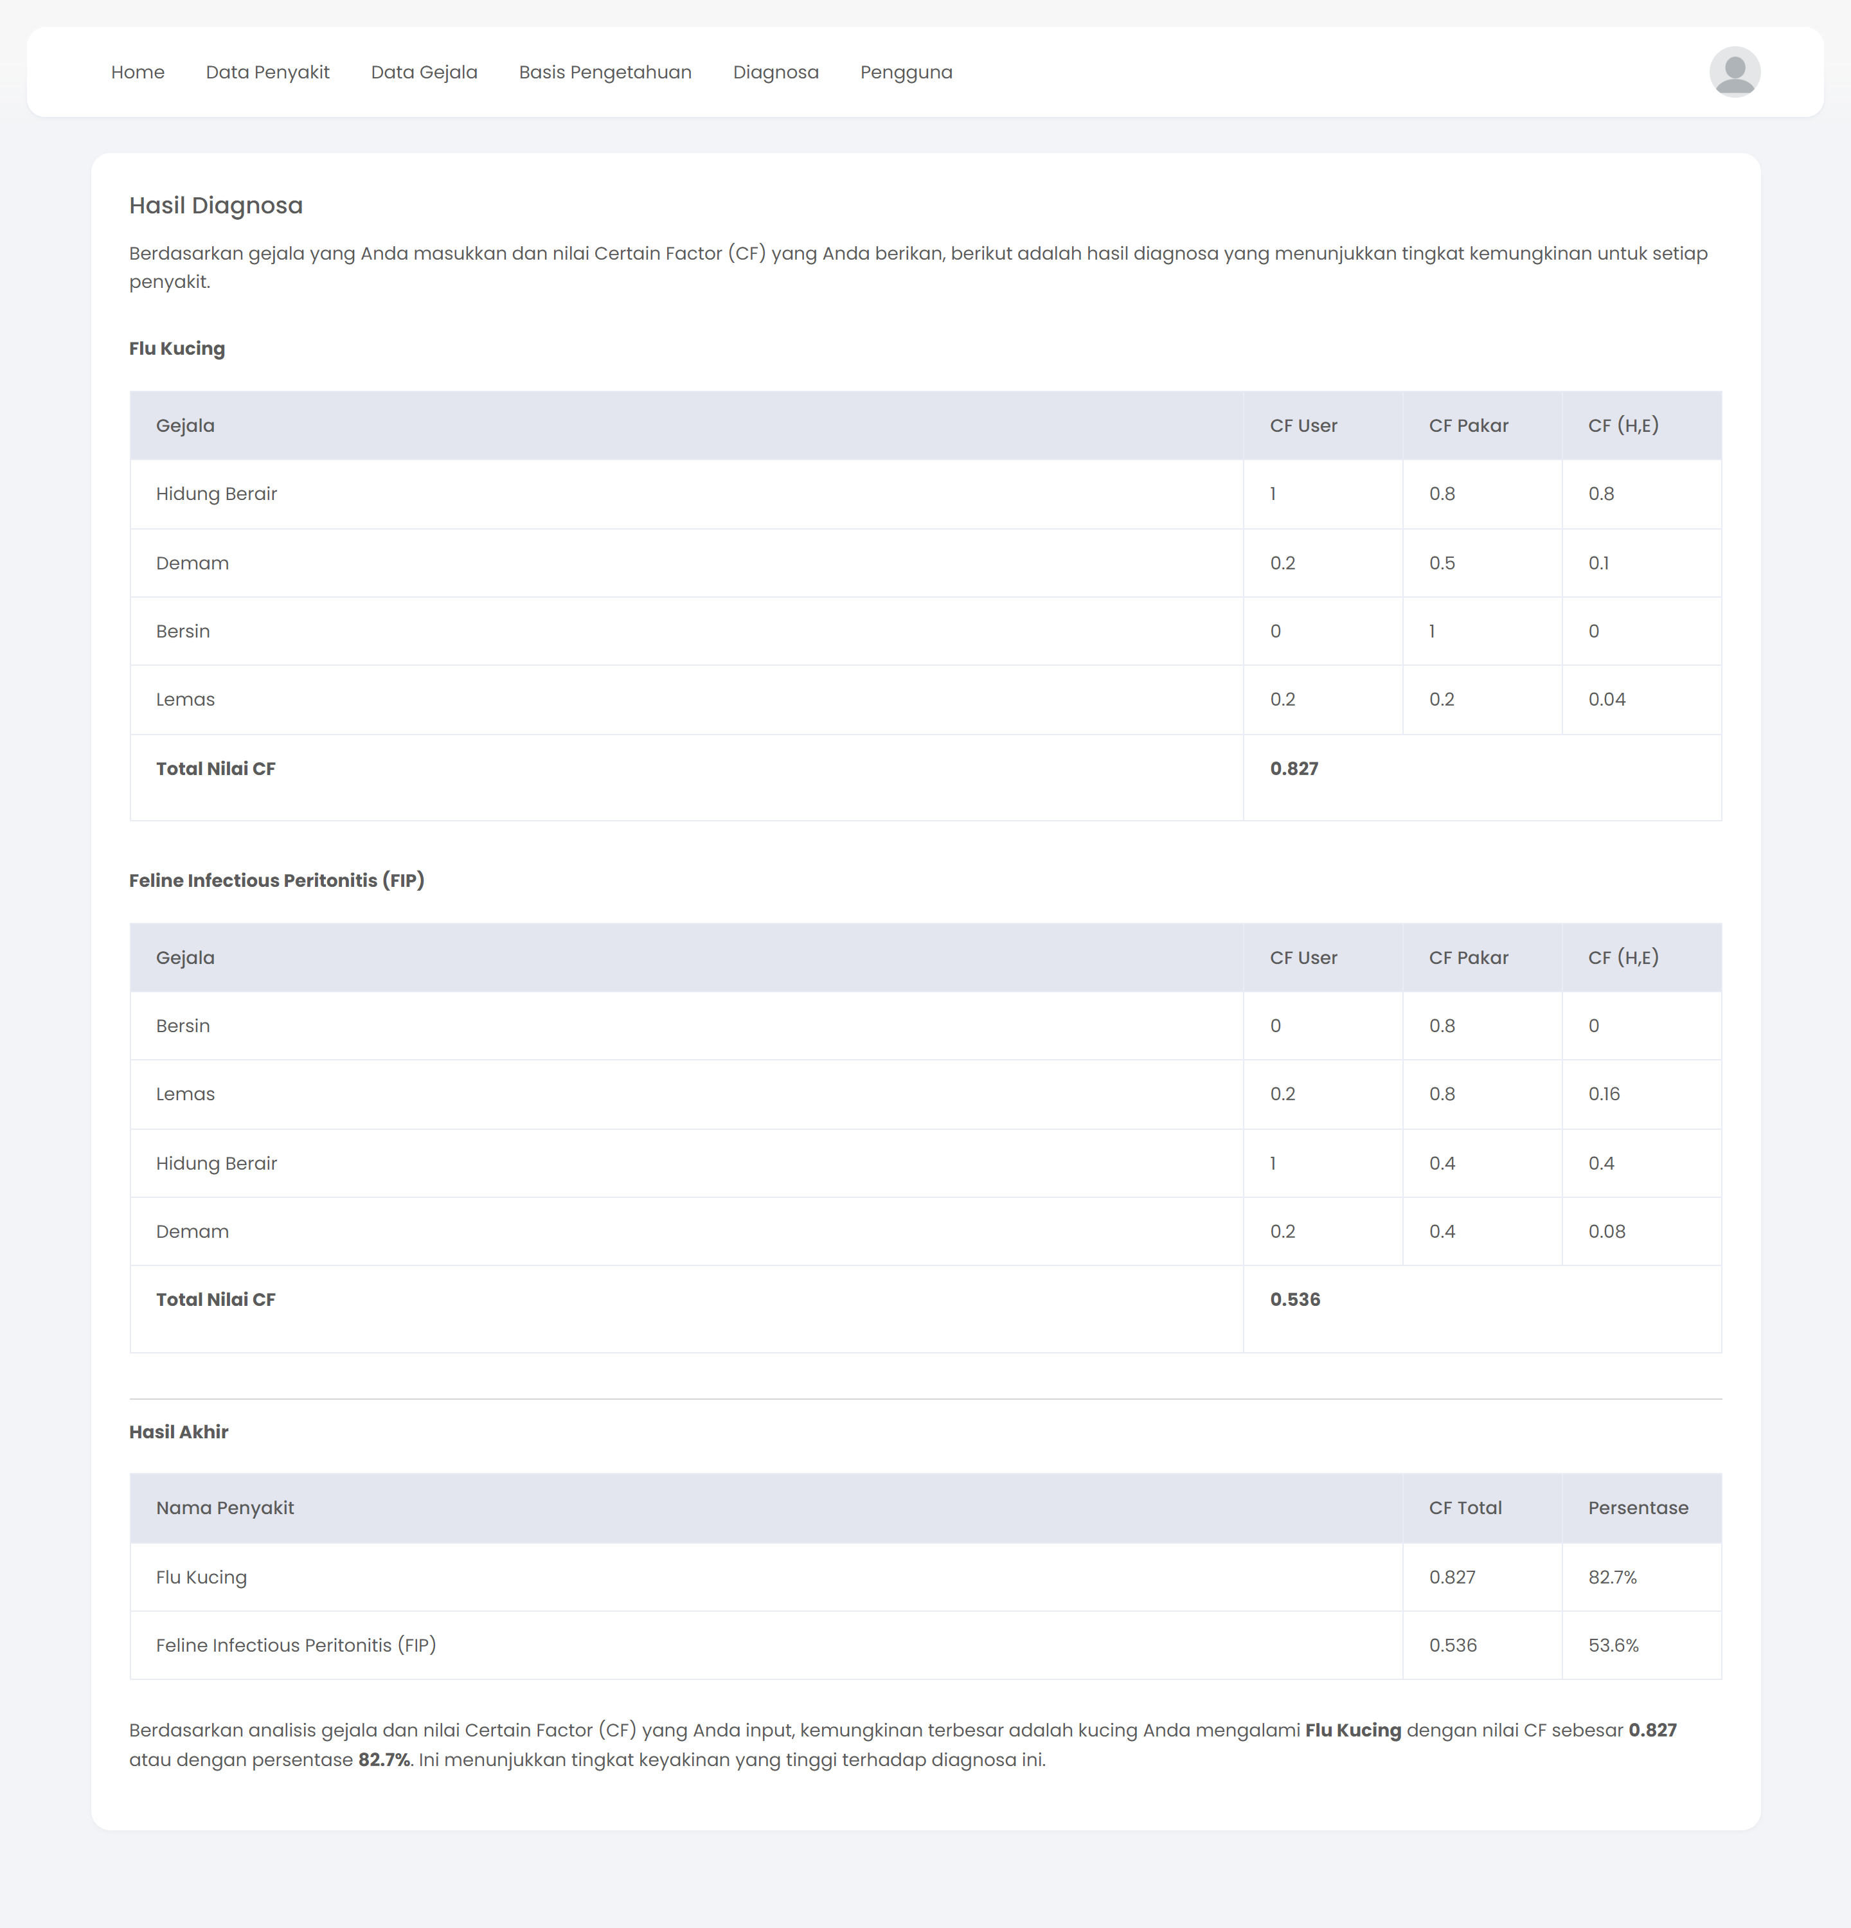Open Data Penyakit from navigation bar
The width and height of the screenshot is (1851, 1928).
click(267, 72)
